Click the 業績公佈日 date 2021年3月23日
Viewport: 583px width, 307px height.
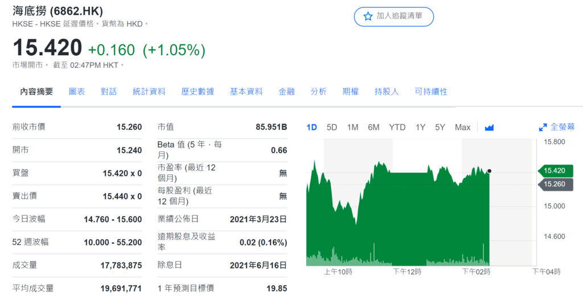258,219
